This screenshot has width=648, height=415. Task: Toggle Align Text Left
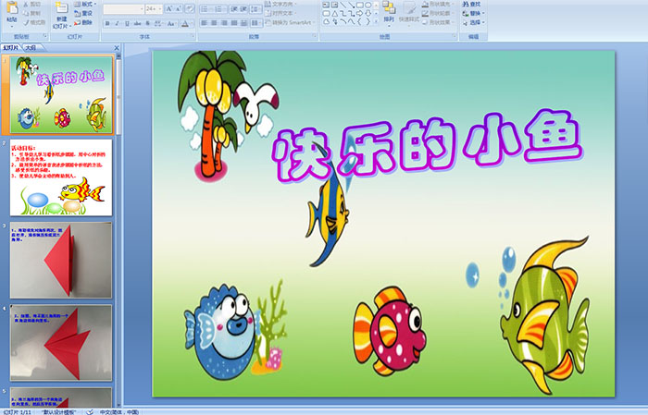205,23
